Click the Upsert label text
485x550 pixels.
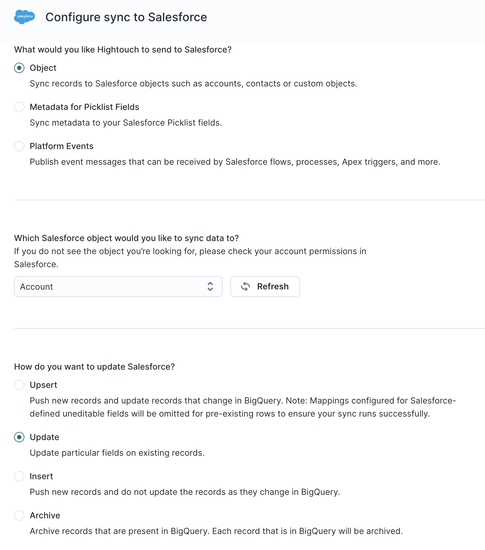point(43,385)
